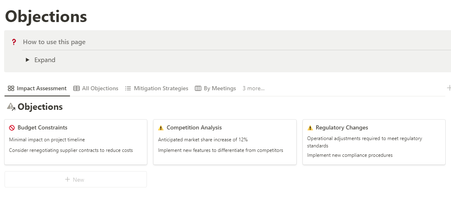Click the board icon on By Meetings
Viewport: 451px width, 205px height.
[x=198, y=88]
